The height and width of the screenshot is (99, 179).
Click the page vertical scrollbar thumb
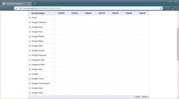[178, 44]
